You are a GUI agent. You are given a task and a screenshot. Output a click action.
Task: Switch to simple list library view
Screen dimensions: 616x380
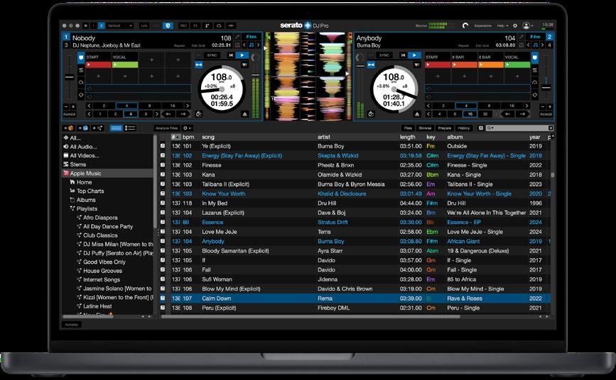coord(117,128)
